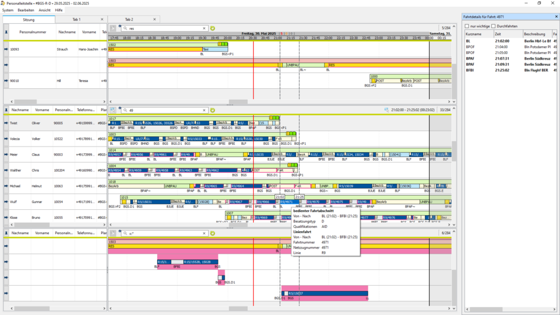Switch to Tab 2
This screenshot has width=560, height=315.
tap(129, 19)
